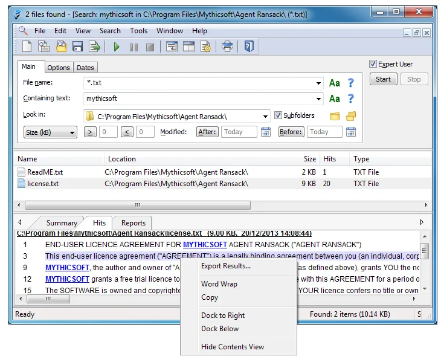This screenshot has width=441, height=359.
Task: Toggle Aa case option for File name
Action: click(x=335, y=83)
